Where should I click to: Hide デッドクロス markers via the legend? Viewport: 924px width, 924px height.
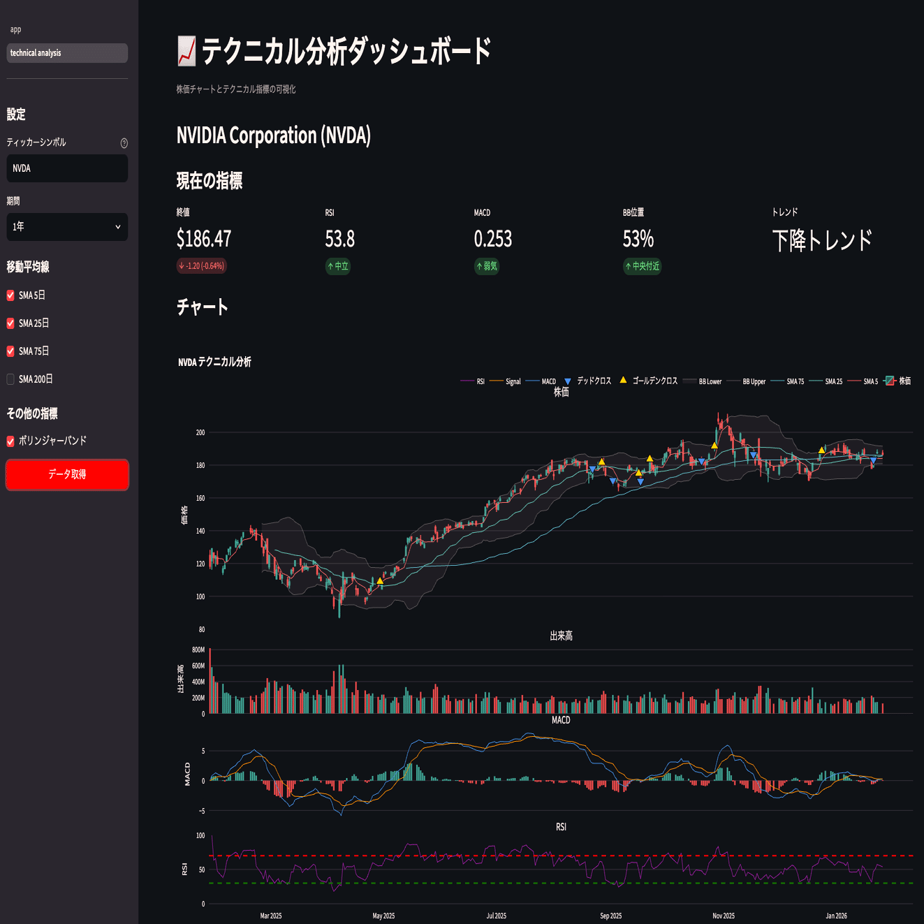pyautogui.click(x=587, y=381)
